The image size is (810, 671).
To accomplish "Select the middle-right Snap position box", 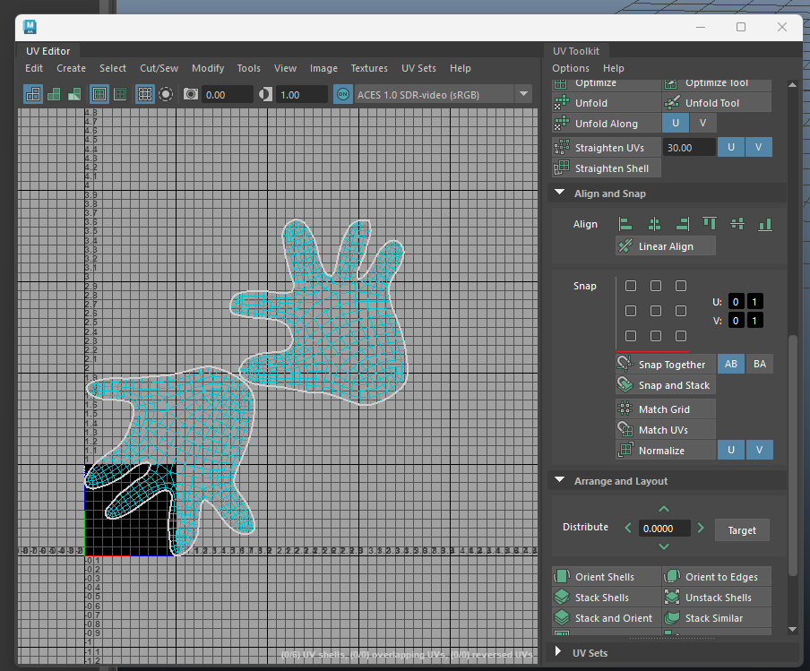I will [681, 311].
